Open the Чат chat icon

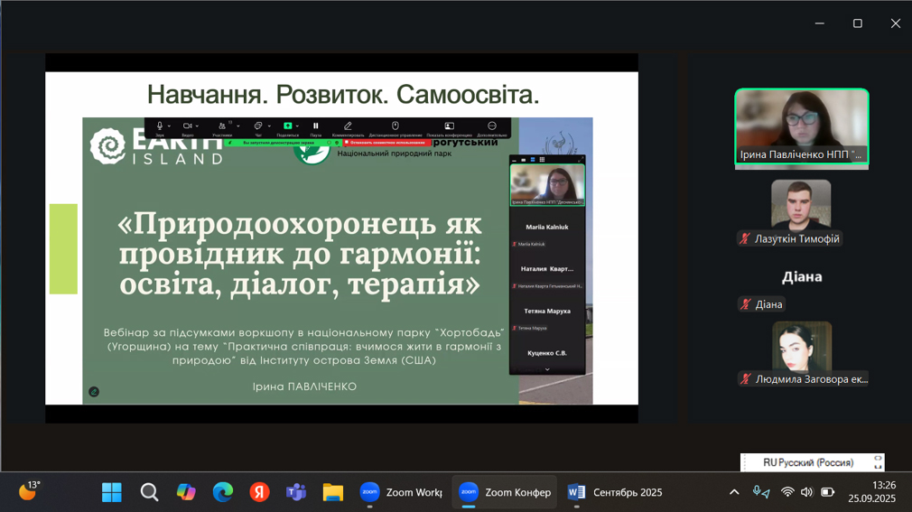(x=257, y=127)
